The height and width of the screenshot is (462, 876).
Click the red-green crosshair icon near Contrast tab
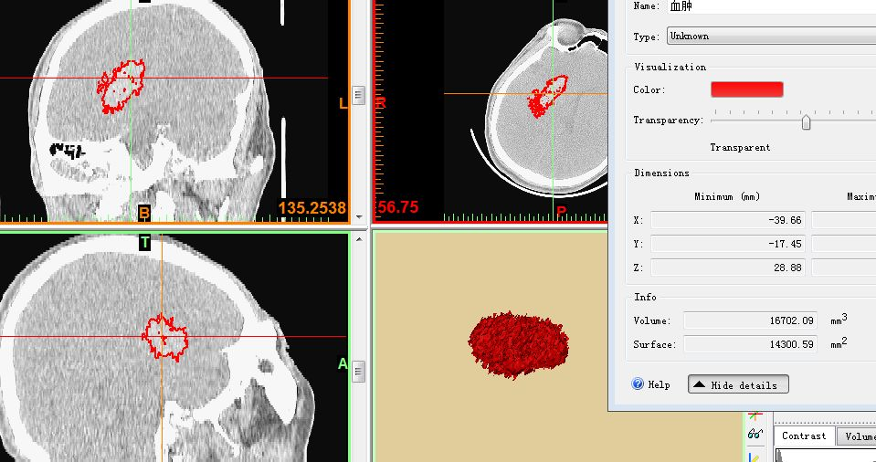755,415
